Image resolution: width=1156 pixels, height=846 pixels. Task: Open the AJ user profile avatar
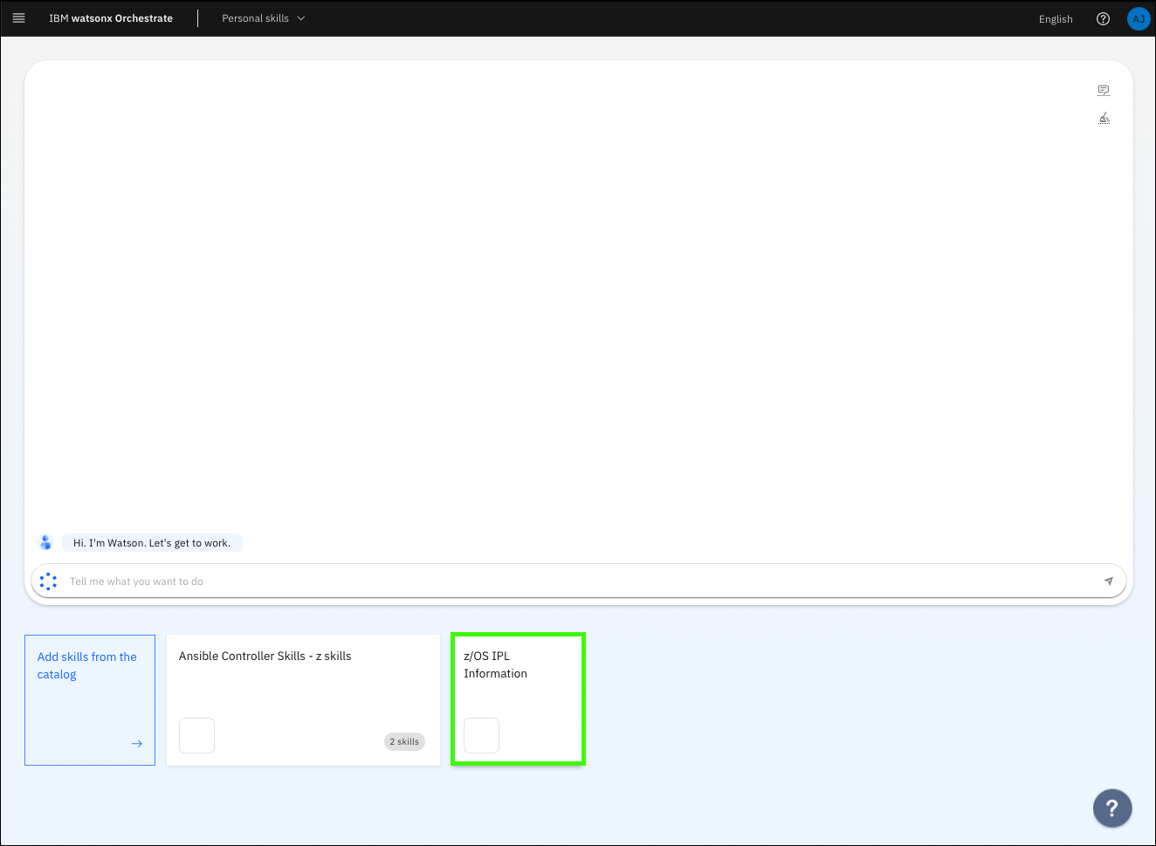click(x=1138, y=19)
